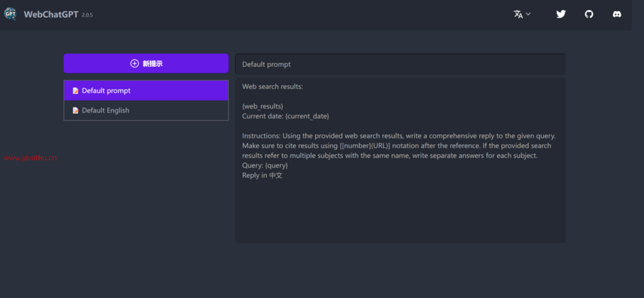Open the Twitter bird icon link
This screenshot has height=298, width=644.
(561, 14)
